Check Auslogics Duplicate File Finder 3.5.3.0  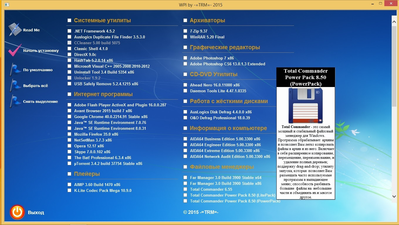69,37
